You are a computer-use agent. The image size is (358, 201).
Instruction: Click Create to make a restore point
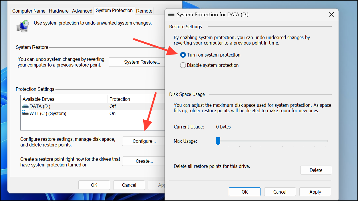pos(143,161)
